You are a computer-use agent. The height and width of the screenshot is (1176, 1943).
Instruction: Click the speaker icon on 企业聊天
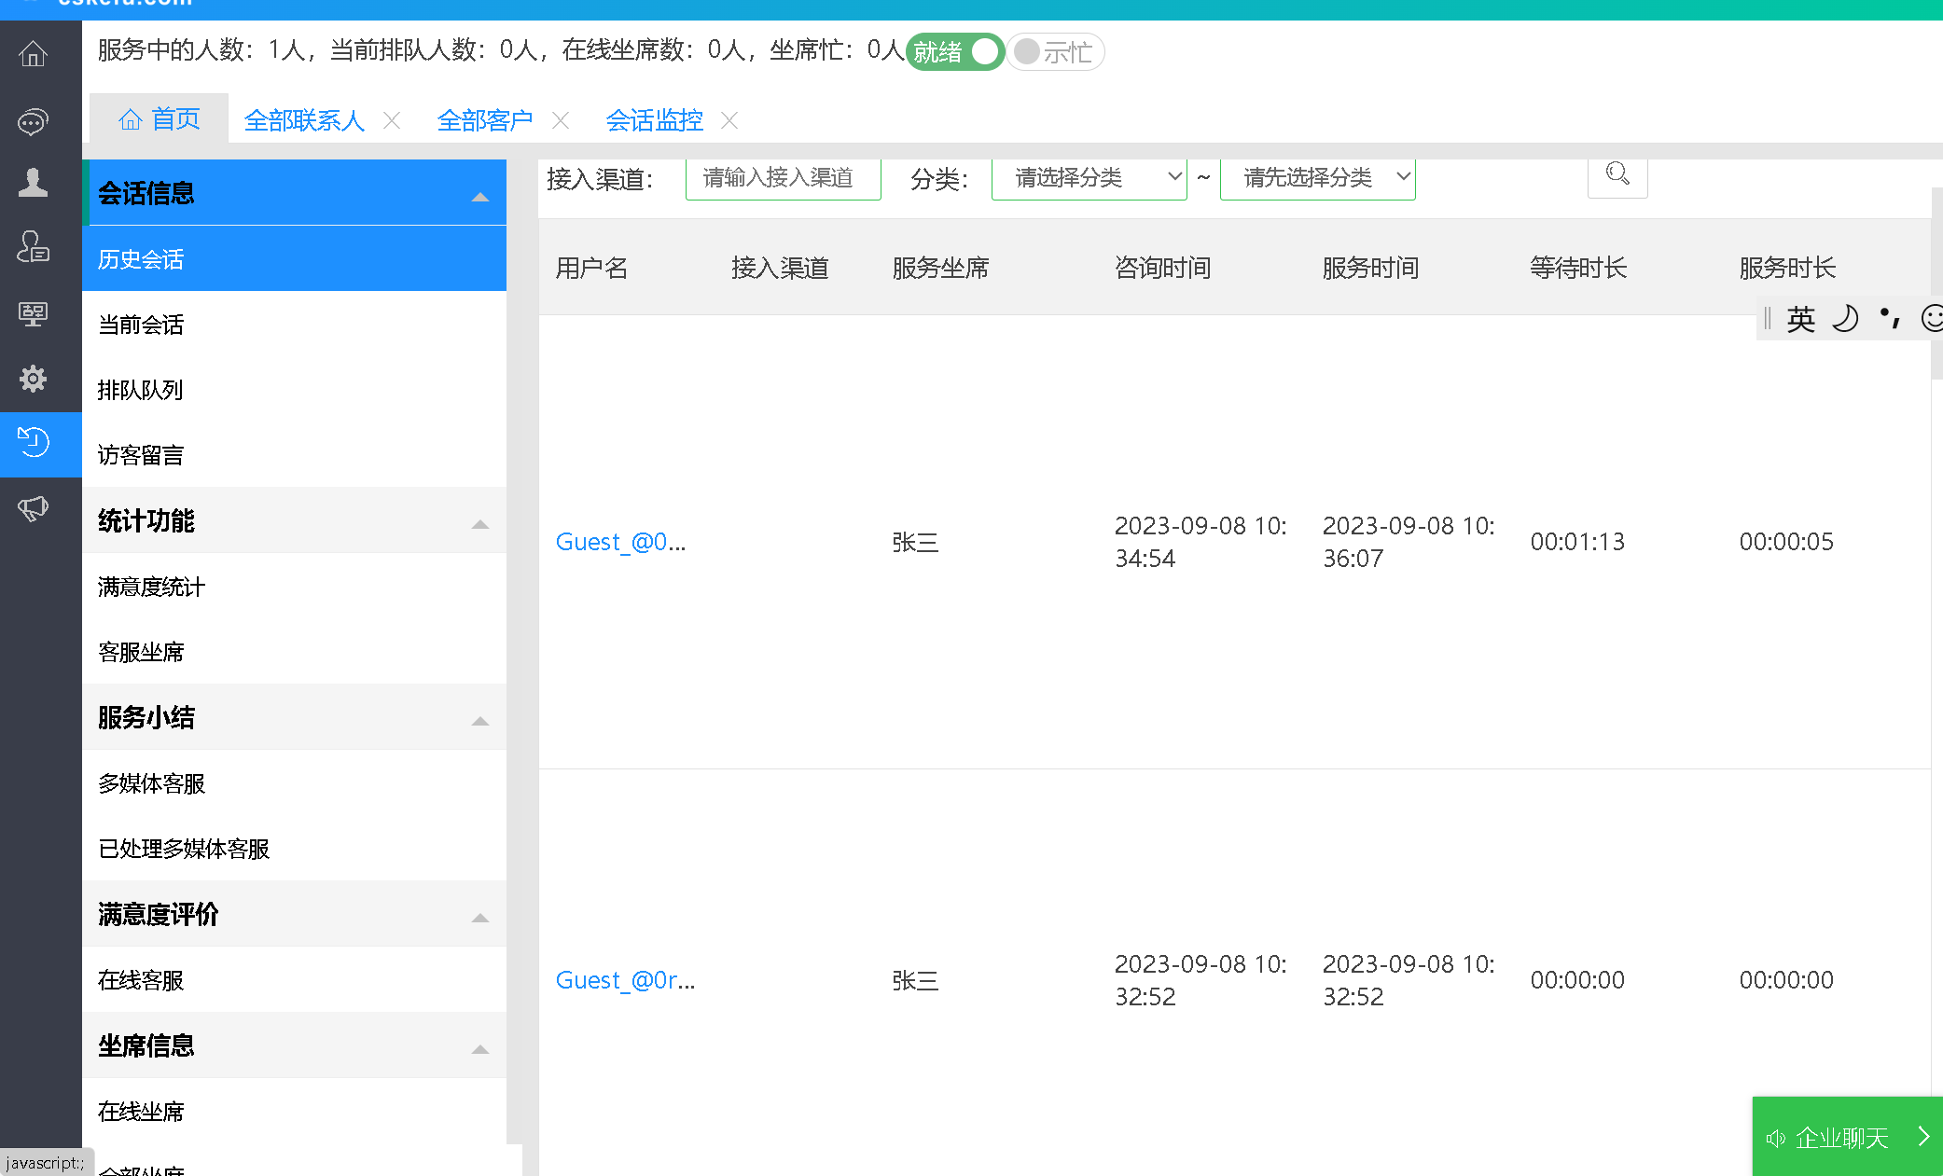1775,1138
